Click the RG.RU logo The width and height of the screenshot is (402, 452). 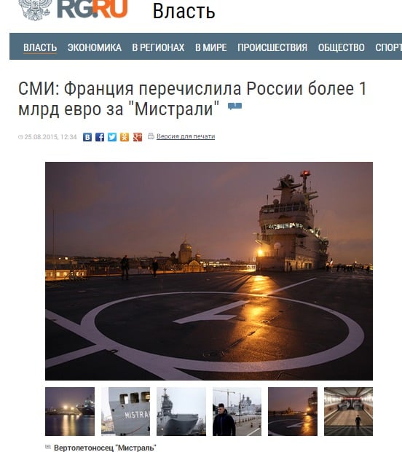pyautogui.click(x=92, y=9)
